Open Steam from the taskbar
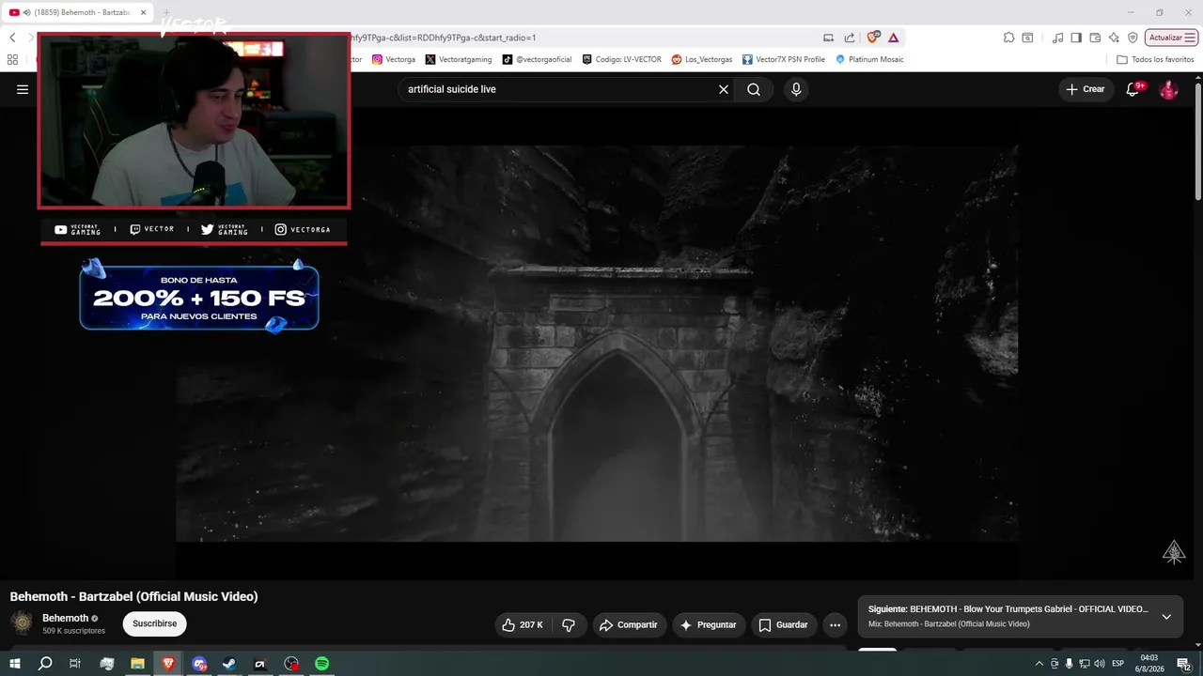The image size is (1203, 676). coord(229,664)
